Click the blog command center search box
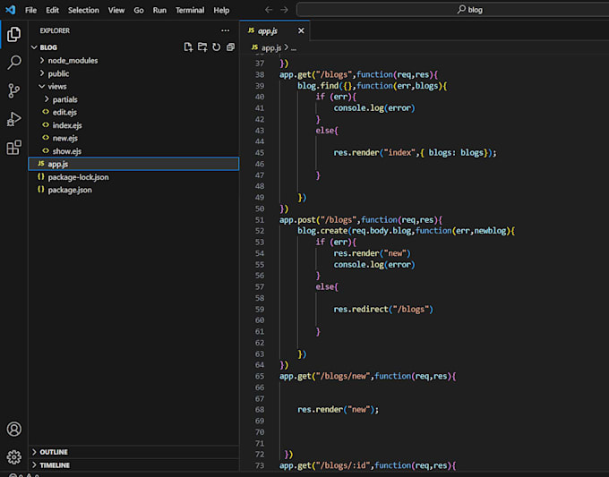This screenshot has height=477, width=609. 452,10
